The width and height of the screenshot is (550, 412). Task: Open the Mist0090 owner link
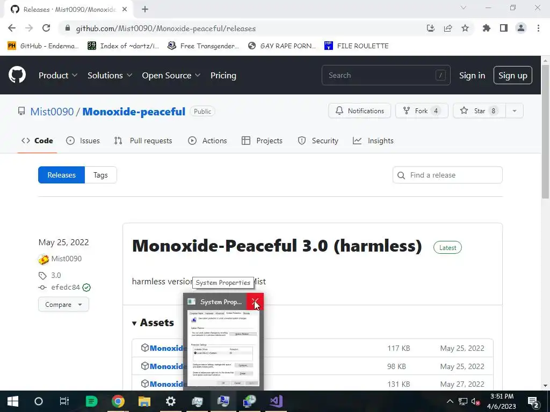click(52, 112)
